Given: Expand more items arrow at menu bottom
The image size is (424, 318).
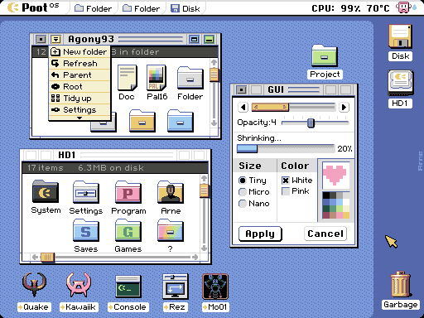Looking at the screenshot, I should click(x=79, y=118).
